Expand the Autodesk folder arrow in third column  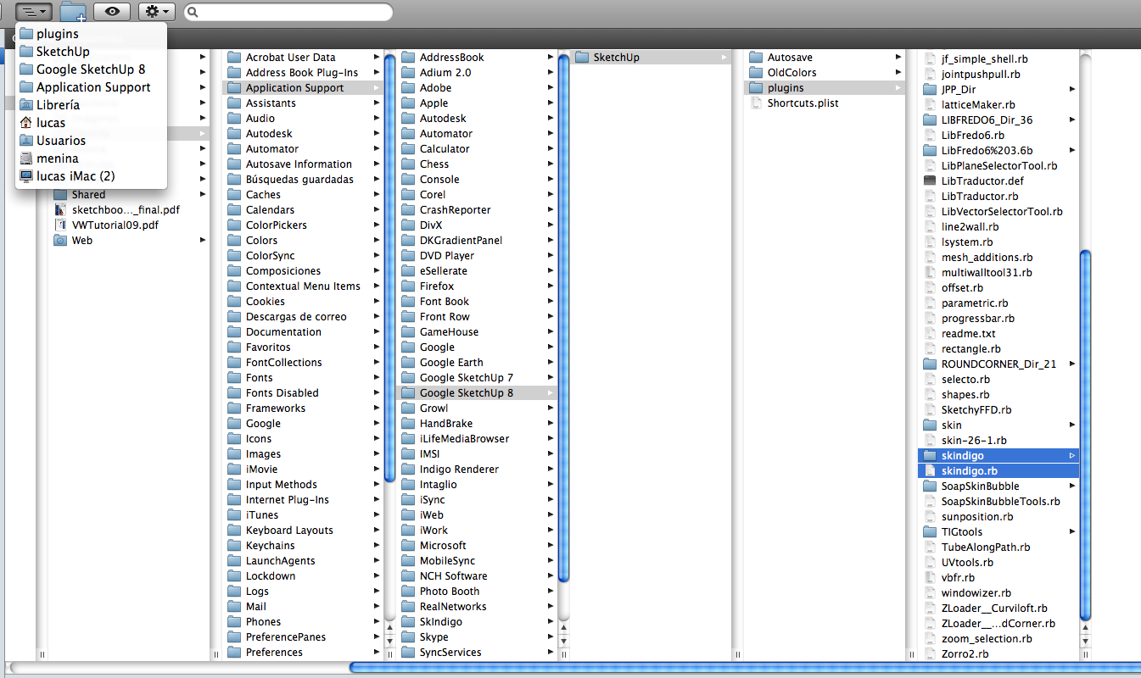click(x=551, y=119)
